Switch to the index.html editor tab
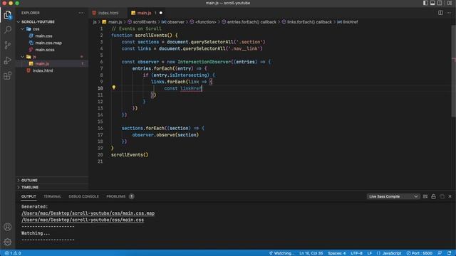Screen dimensions: 456x256 108,13
